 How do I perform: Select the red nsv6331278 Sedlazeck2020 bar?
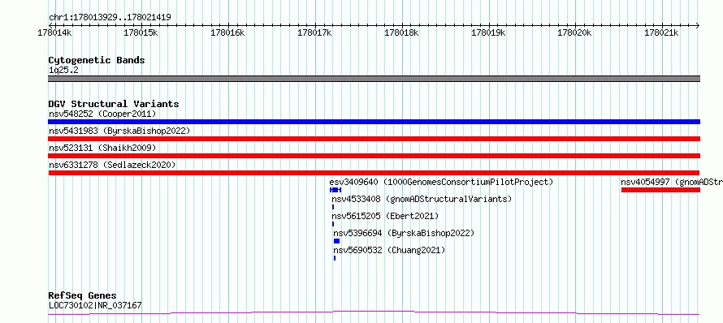tap(374, 173)
